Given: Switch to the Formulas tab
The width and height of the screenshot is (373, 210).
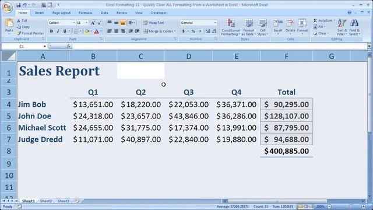Looking at the screenshot, I should 86,13.
